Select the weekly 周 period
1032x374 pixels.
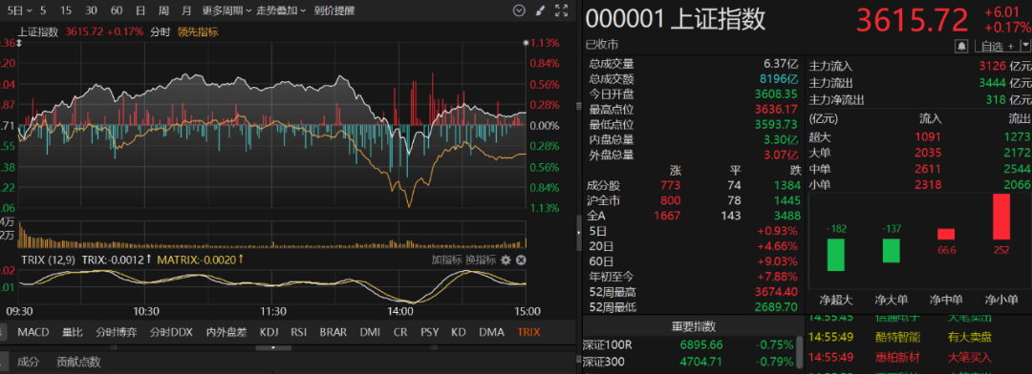point(163,10)
